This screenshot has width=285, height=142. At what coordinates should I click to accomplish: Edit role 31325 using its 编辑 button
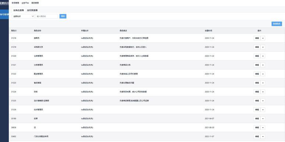coord(257,101)
